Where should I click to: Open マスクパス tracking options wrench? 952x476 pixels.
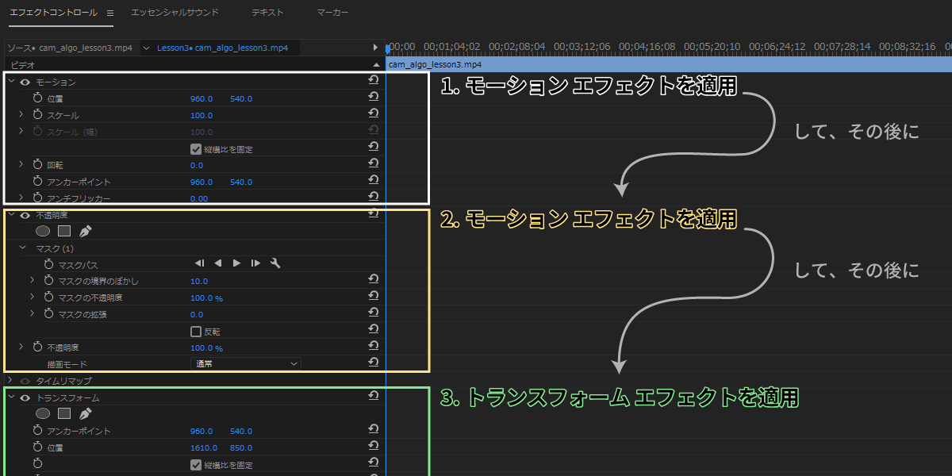[275, 263]
